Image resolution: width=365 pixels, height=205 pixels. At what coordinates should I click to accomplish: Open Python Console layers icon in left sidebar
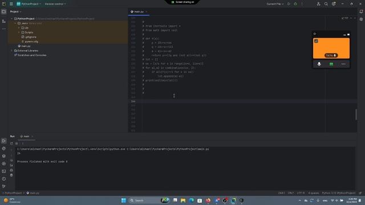pos(4,156)
